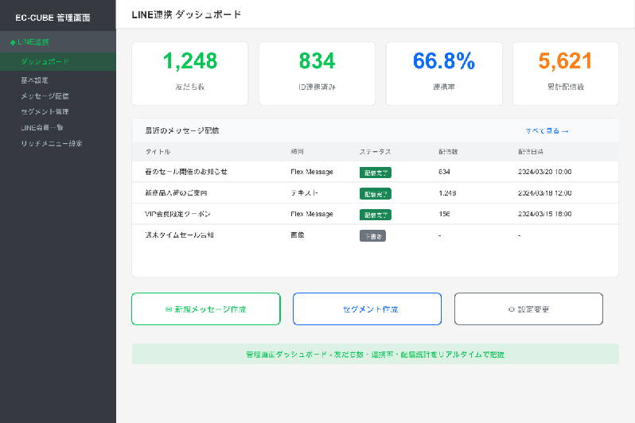Select the 834 ID連携済み stat card
Screen dimensions: 635x423
point(317,73)
